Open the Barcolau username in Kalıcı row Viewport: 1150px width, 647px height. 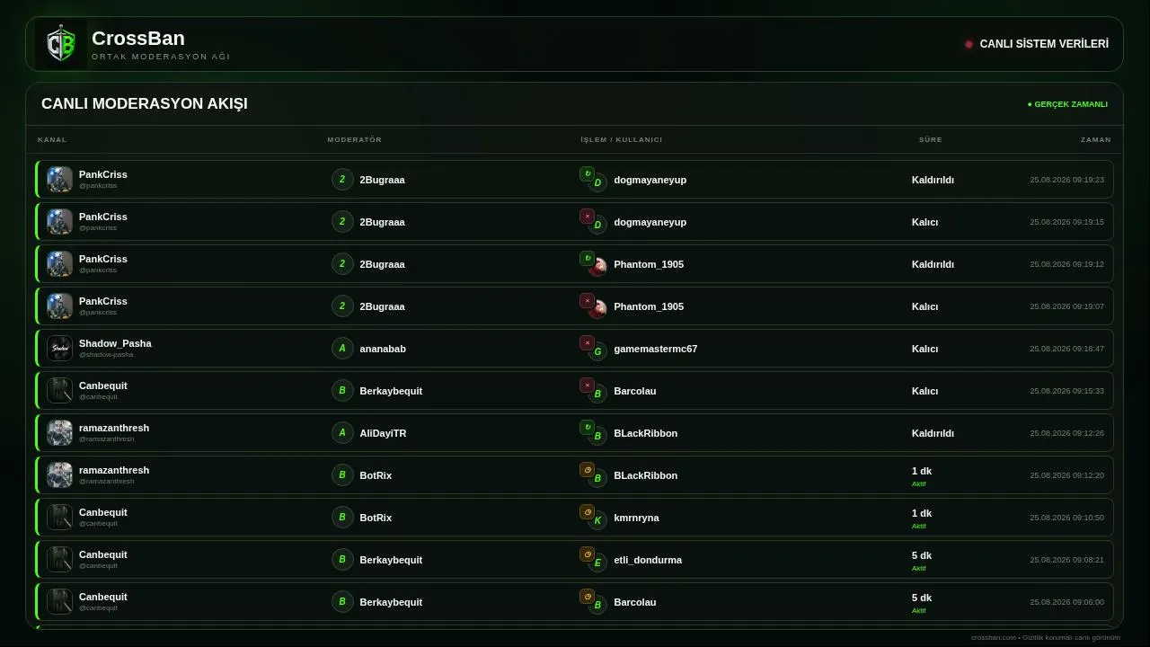point(635,391)
